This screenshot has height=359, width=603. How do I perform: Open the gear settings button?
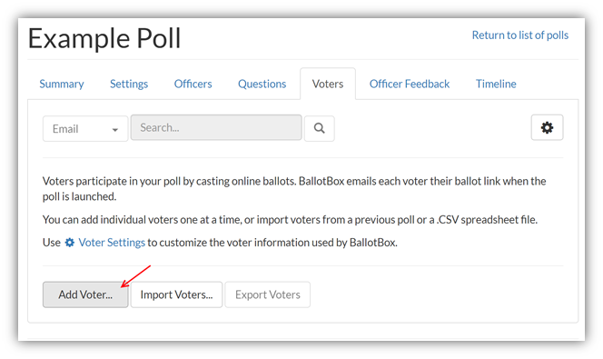[x=547, y=127]
